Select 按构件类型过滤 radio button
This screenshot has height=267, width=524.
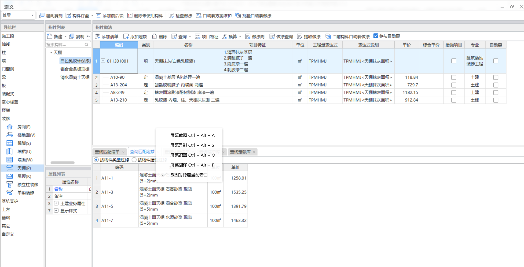[x=96, y=160]
